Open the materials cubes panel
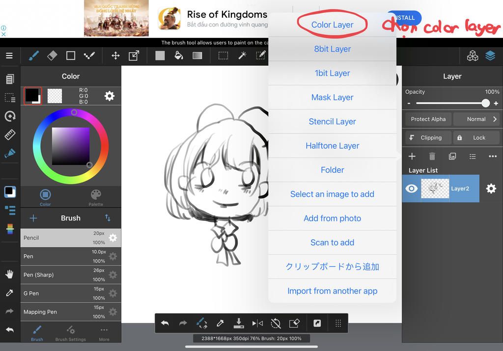 (x=473, y=56)
